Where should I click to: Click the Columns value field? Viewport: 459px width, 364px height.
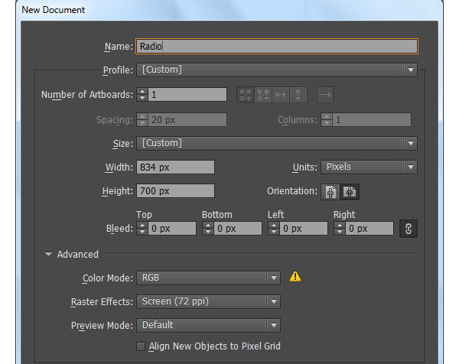(x=372, y=119)
